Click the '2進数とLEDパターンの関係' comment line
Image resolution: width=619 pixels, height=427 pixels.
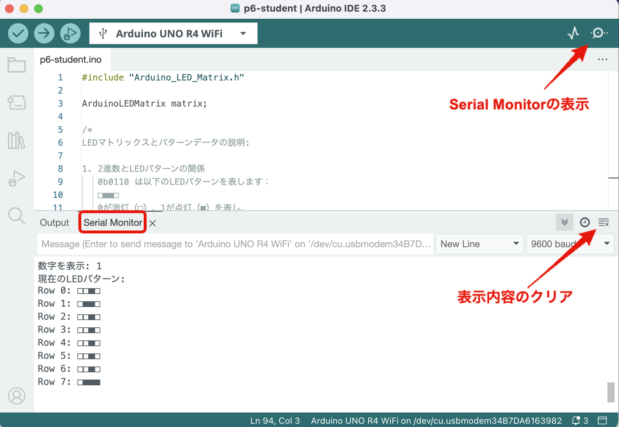(151, 169)
